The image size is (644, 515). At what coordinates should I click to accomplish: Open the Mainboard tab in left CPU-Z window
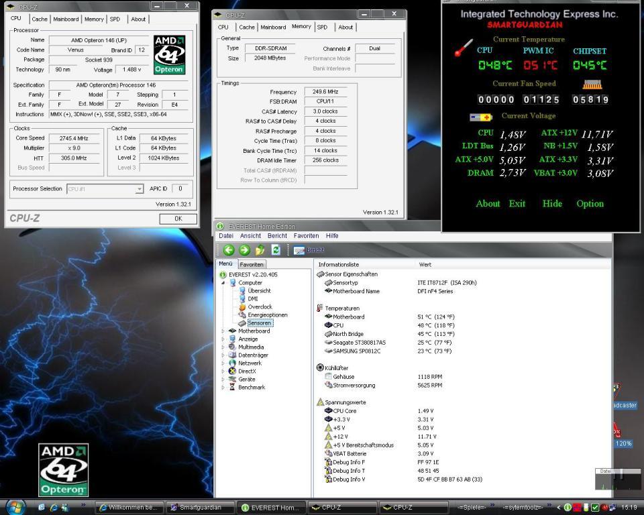66,19
